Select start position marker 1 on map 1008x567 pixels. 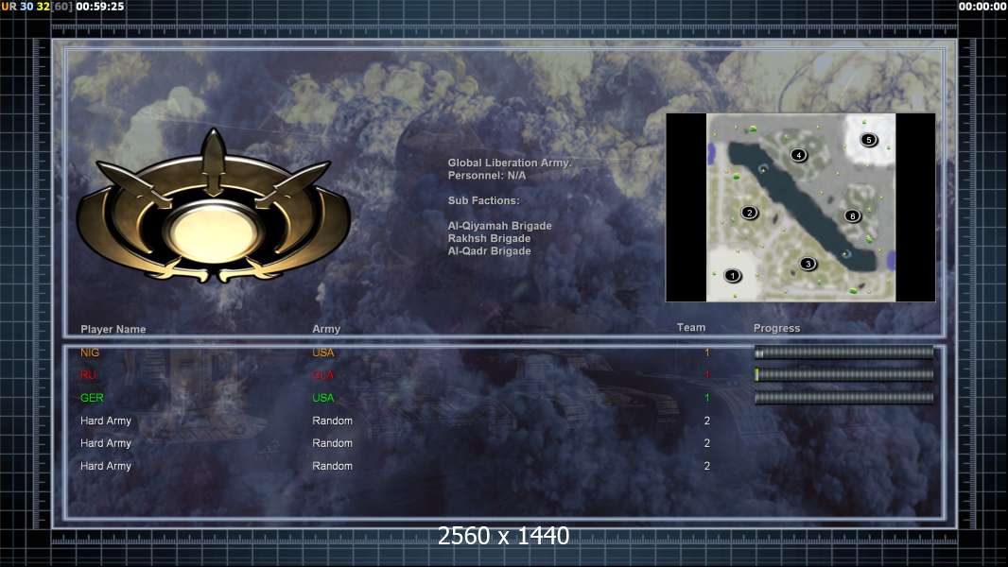tap(732, 276)
